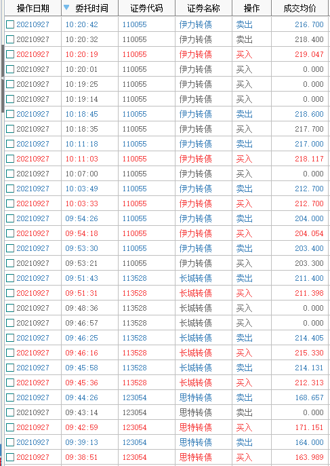
Task: Tick the checkbox for the 10:07:00 order
Action: (x=10, y=174)
